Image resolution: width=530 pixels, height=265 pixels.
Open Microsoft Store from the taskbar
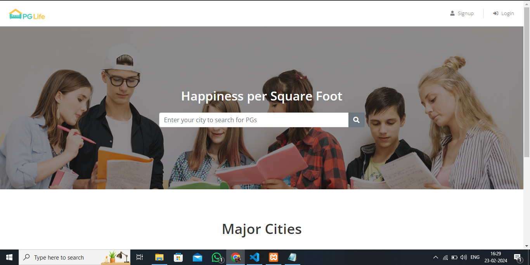click(178, 257)
